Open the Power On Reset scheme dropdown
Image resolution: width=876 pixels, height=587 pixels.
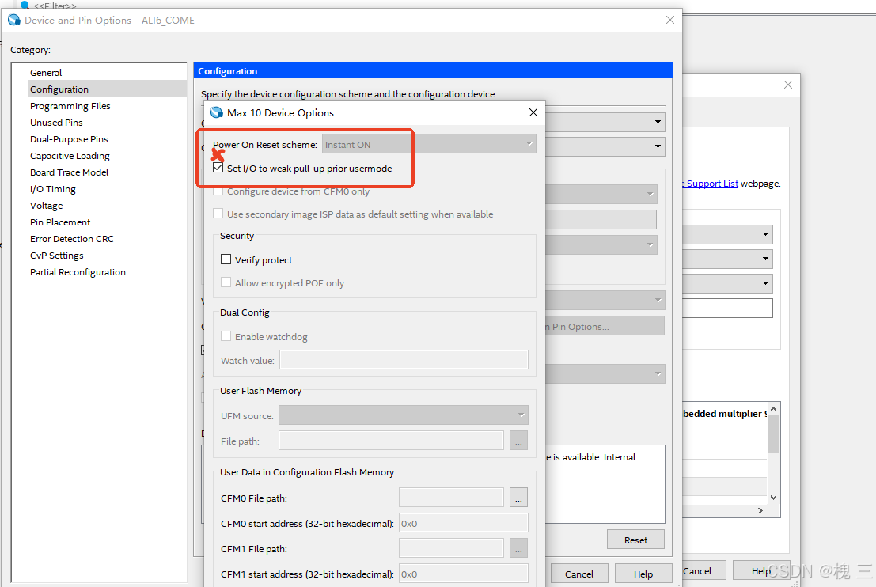pyautogui.click(x=429, y=144)
